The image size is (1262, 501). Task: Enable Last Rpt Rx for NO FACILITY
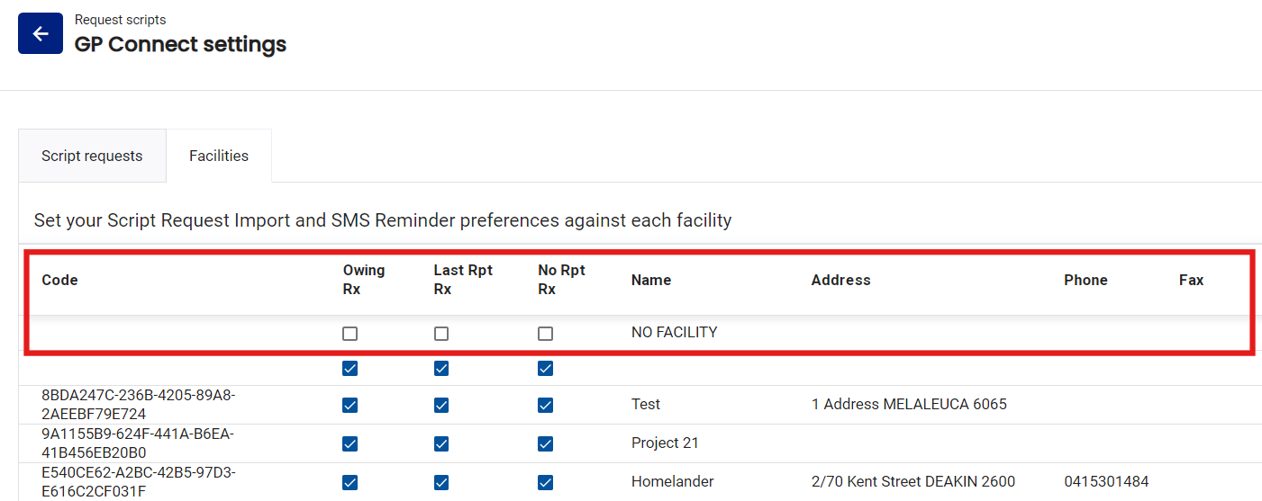[x=441, y=334]
